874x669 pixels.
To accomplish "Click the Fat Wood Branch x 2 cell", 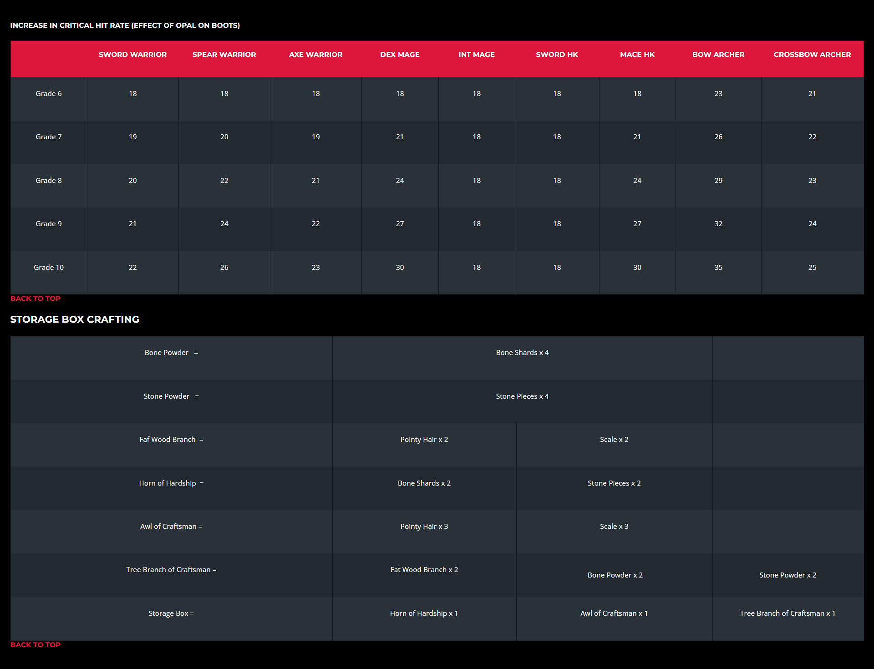I will coord(424,570).
